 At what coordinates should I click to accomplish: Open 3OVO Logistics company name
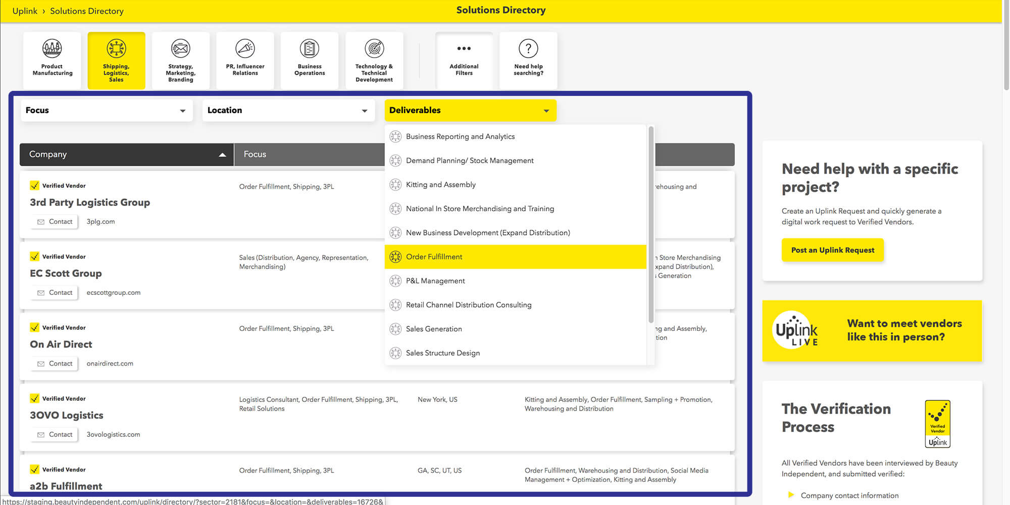(x=66, y=415)
